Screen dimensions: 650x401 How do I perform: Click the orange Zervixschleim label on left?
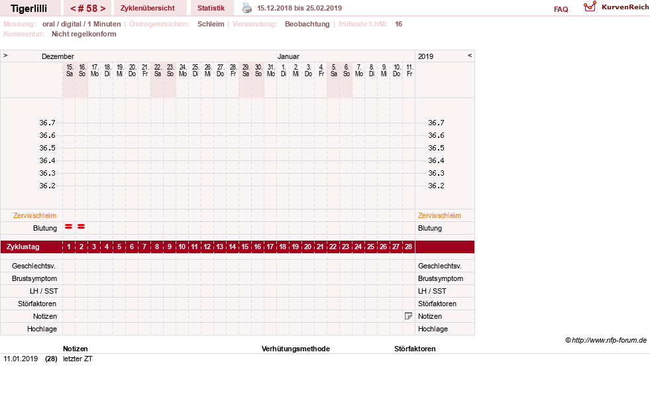[x=35, y=215]
